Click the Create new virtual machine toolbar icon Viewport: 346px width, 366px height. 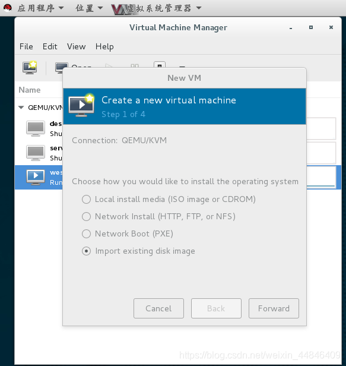click(x=30, y=68)
